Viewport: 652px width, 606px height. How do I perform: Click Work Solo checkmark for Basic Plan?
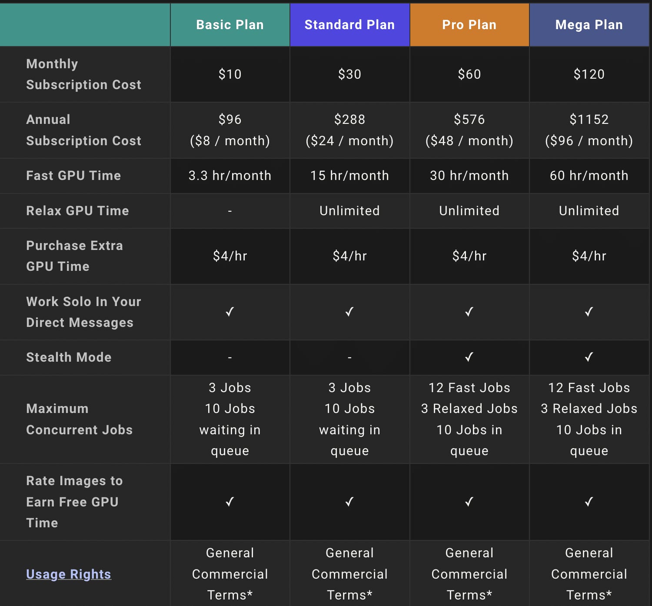tap(230, 312)
